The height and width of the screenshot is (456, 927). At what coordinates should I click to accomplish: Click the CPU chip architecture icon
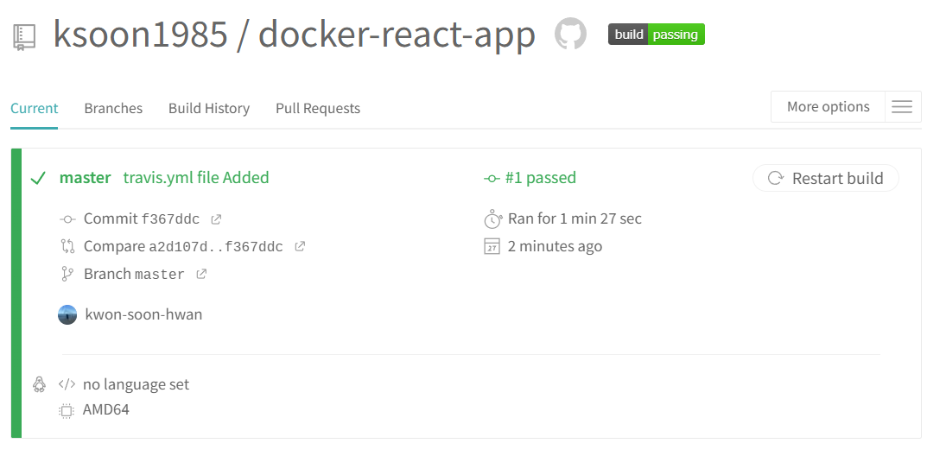click(67, 410)
